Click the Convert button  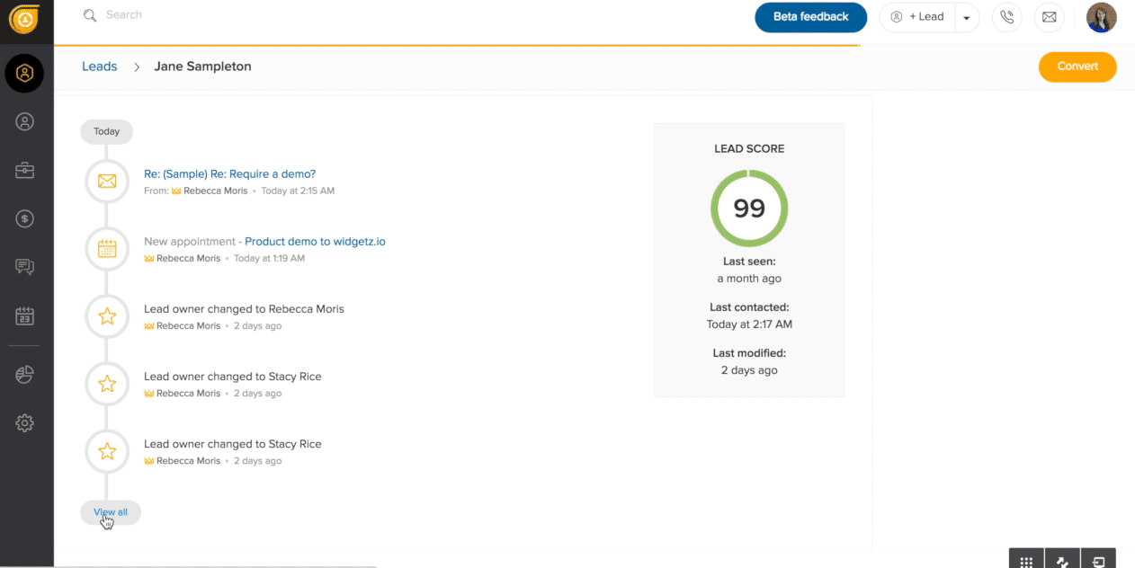[x=1077, y=67]
